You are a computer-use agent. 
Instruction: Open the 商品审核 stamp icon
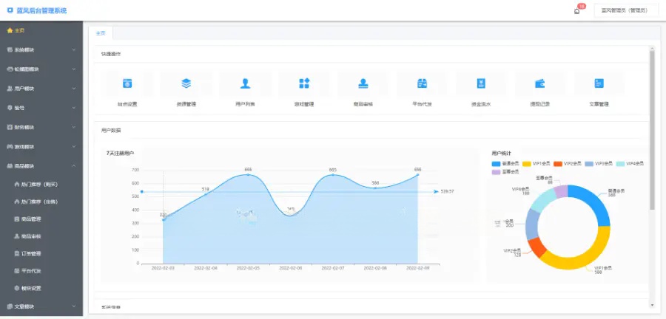[x=363, y=83]
